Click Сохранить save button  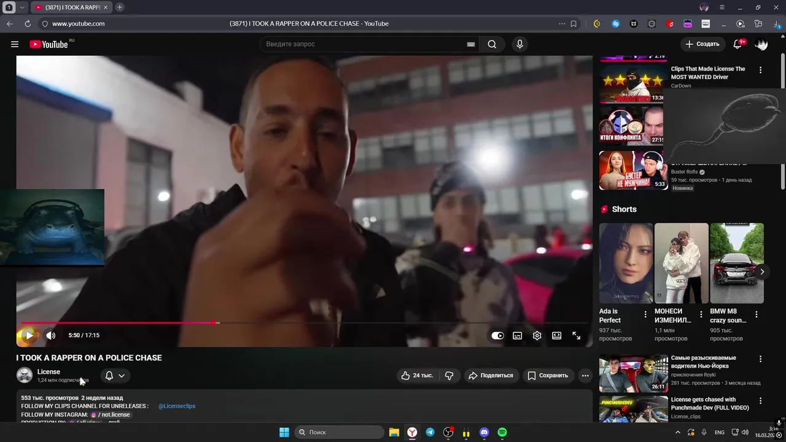point(548,376)
